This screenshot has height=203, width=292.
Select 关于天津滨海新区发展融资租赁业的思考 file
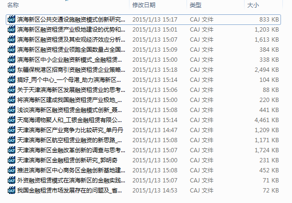[71, 90]
